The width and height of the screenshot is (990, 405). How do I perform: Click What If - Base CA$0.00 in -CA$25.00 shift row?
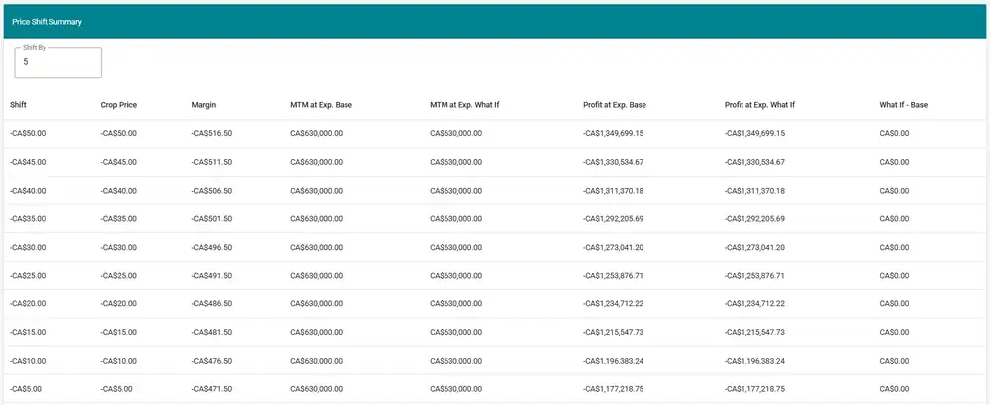[x=894, y=276]
